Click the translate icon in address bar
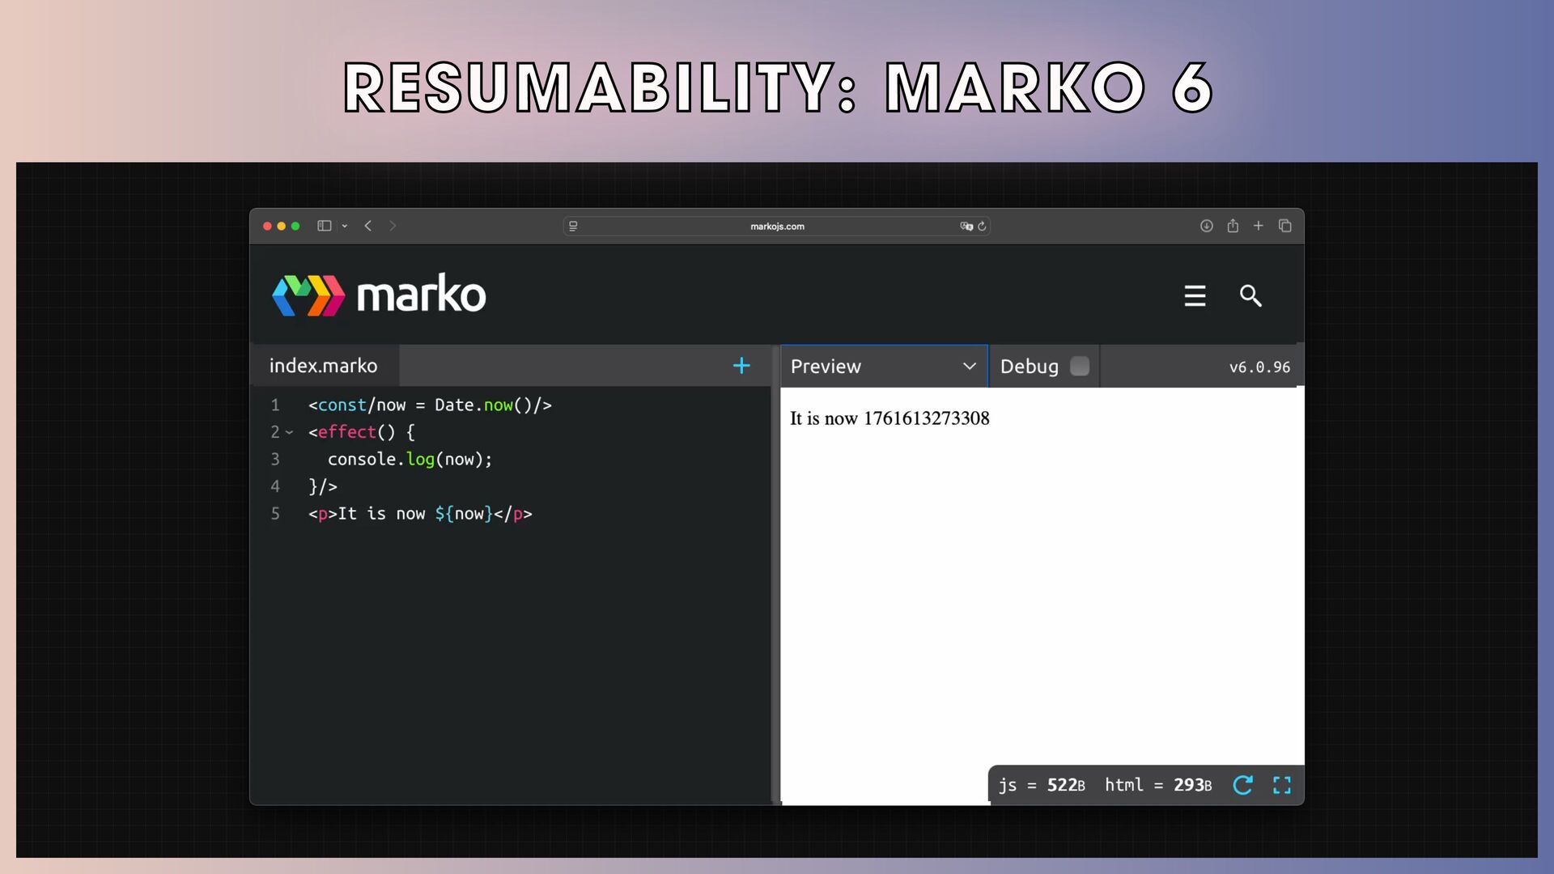 (966, 227)
